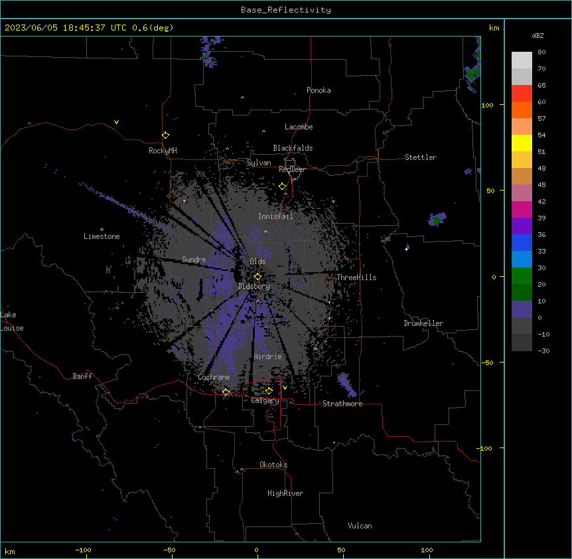This screenshot has width=572, height=559.
Task: Click the Drumheller town label
Action: point(423,323)
